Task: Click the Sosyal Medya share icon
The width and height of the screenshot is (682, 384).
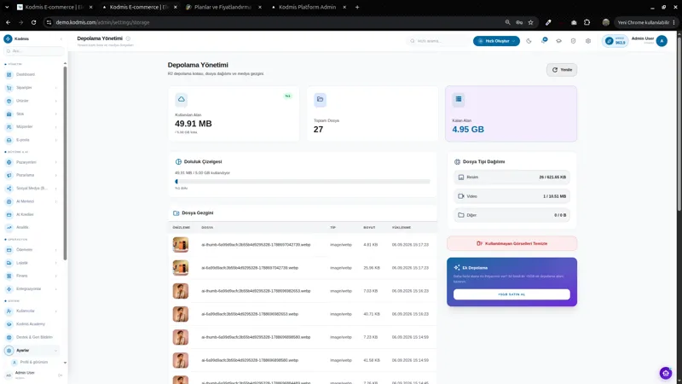Action: (x=9, y=188)
